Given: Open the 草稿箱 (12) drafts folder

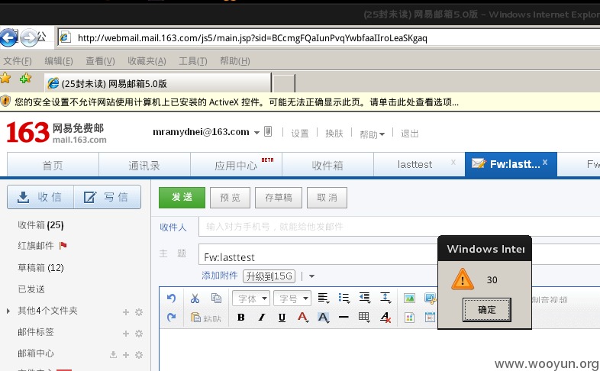Looking at the screenshot, I should pyautogui.click(x=40, y=268).
